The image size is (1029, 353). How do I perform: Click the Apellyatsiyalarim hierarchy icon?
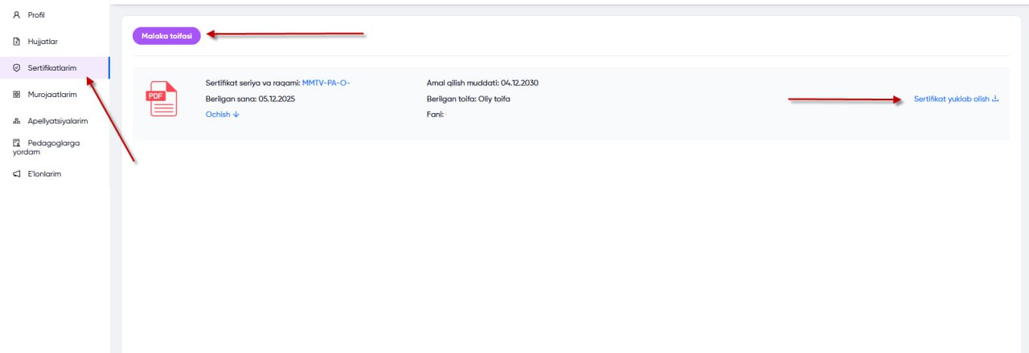pyautogui.click(x=17, y=121)
